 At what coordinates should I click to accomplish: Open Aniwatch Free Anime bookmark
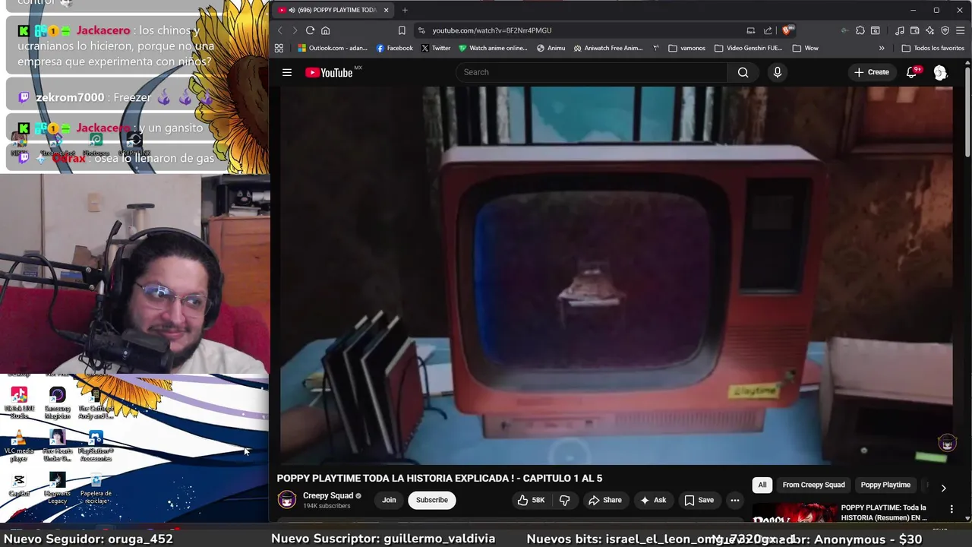(x=607, y=48)
